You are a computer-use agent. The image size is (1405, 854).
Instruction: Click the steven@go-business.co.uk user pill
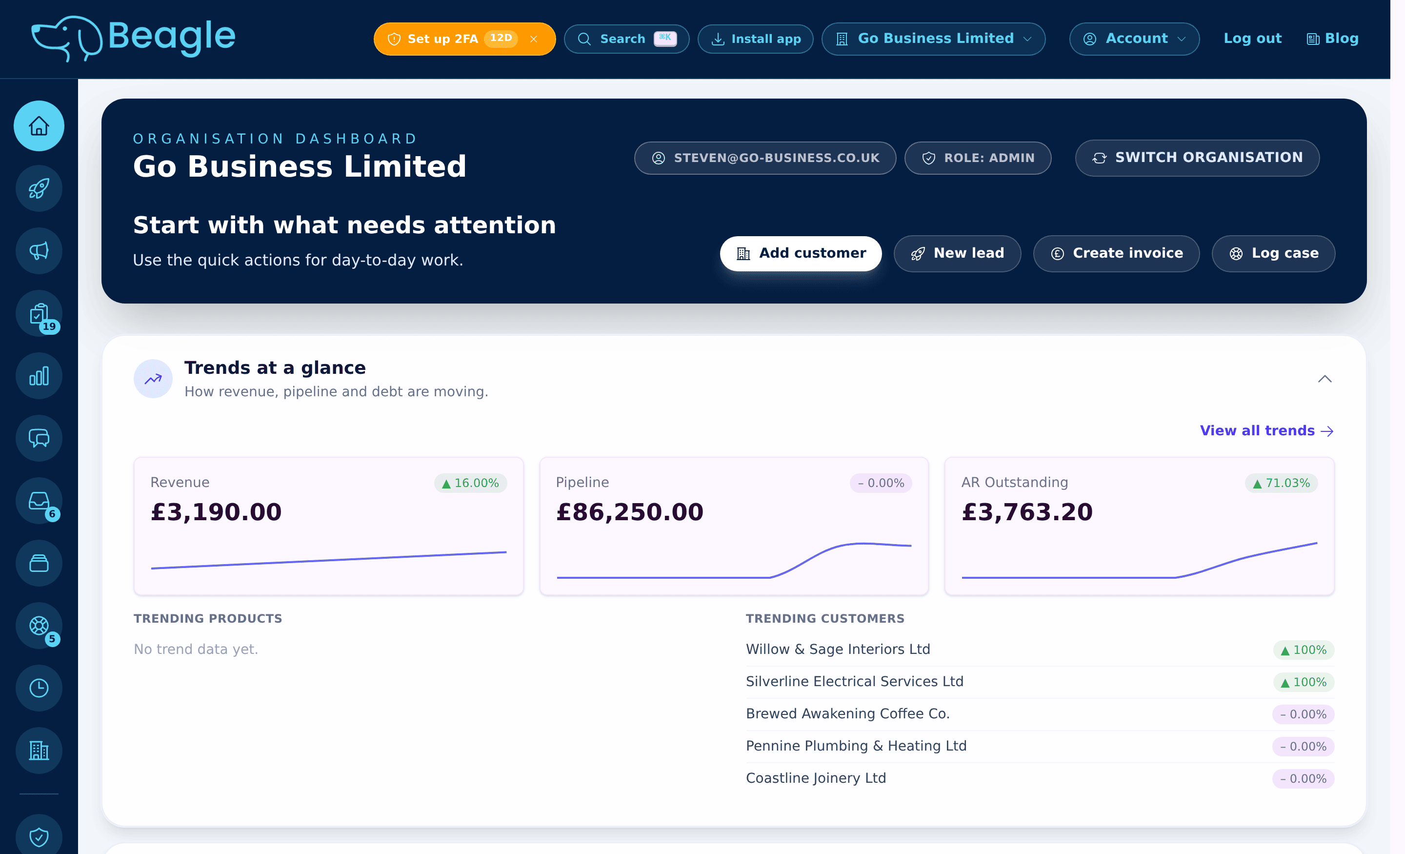click(765, 158)
